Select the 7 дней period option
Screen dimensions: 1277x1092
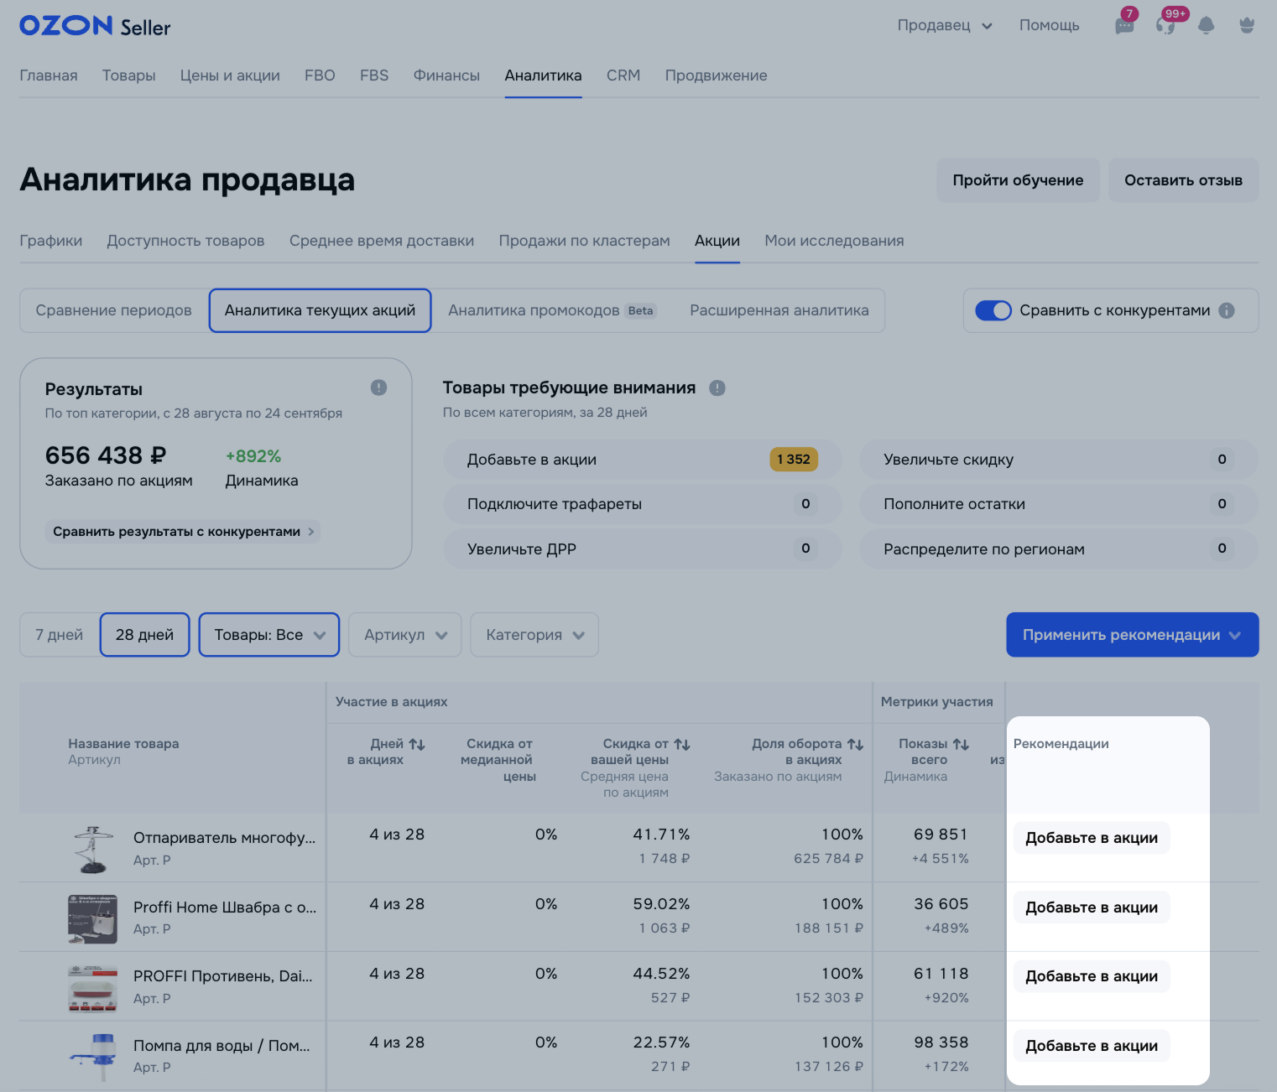[x=60, y=635]
